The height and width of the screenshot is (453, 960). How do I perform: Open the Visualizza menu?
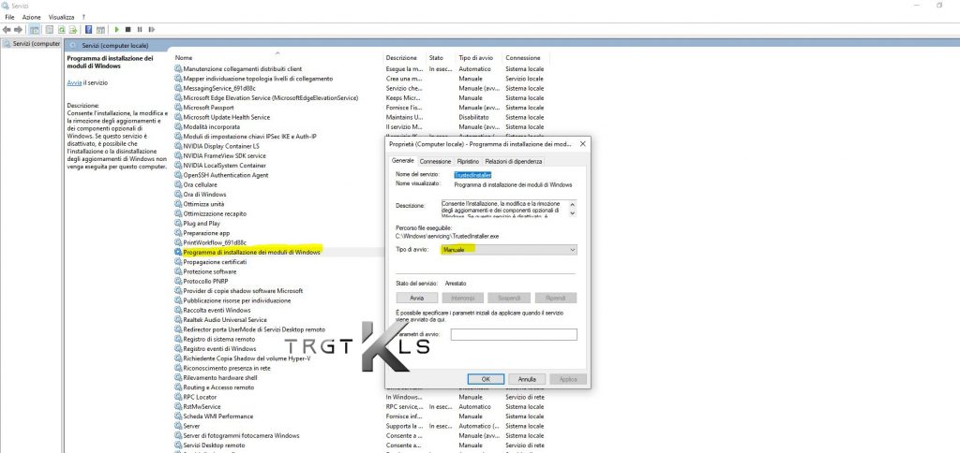(61, 17)
